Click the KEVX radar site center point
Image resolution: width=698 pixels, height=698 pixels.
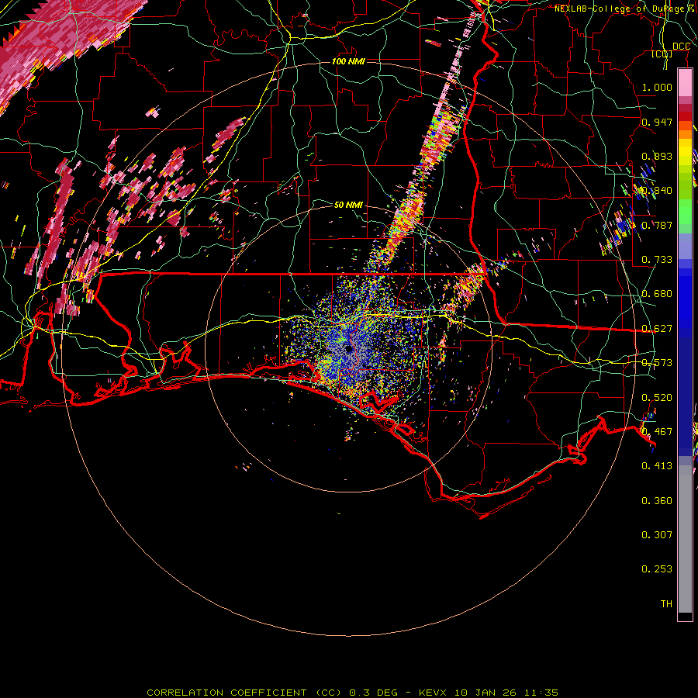pos(348,350)
